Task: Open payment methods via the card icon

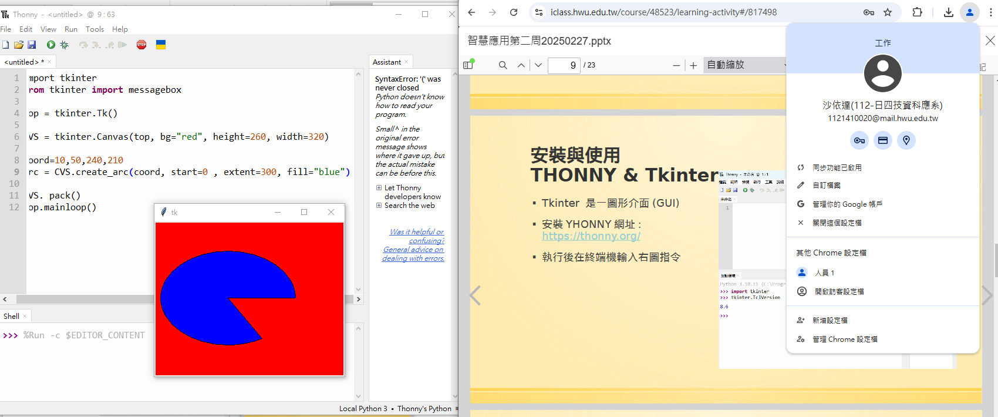Action: pos(882,140)
